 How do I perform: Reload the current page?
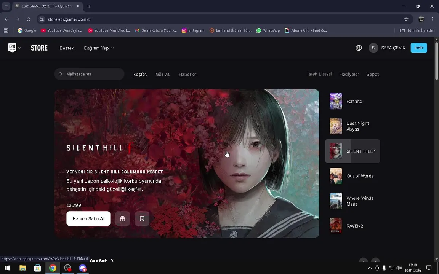click(x=29, y=19)
